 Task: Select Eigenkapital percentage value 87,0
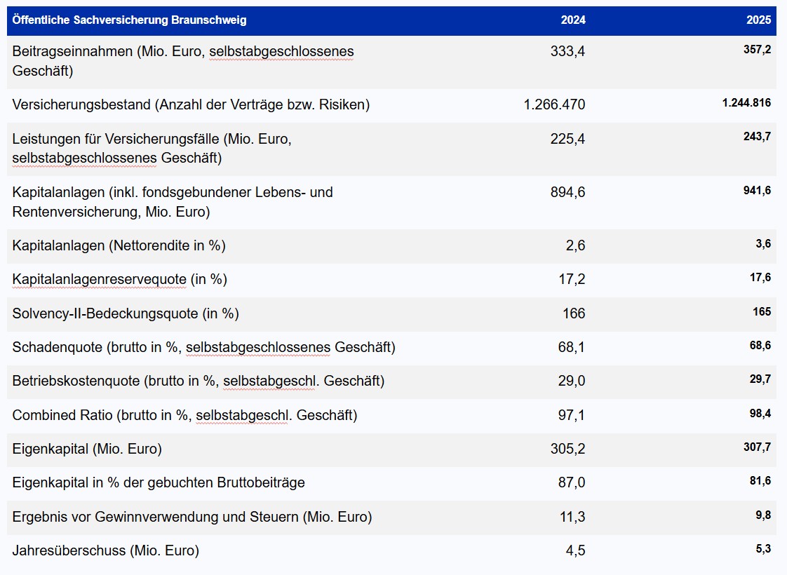pos(572,482)
